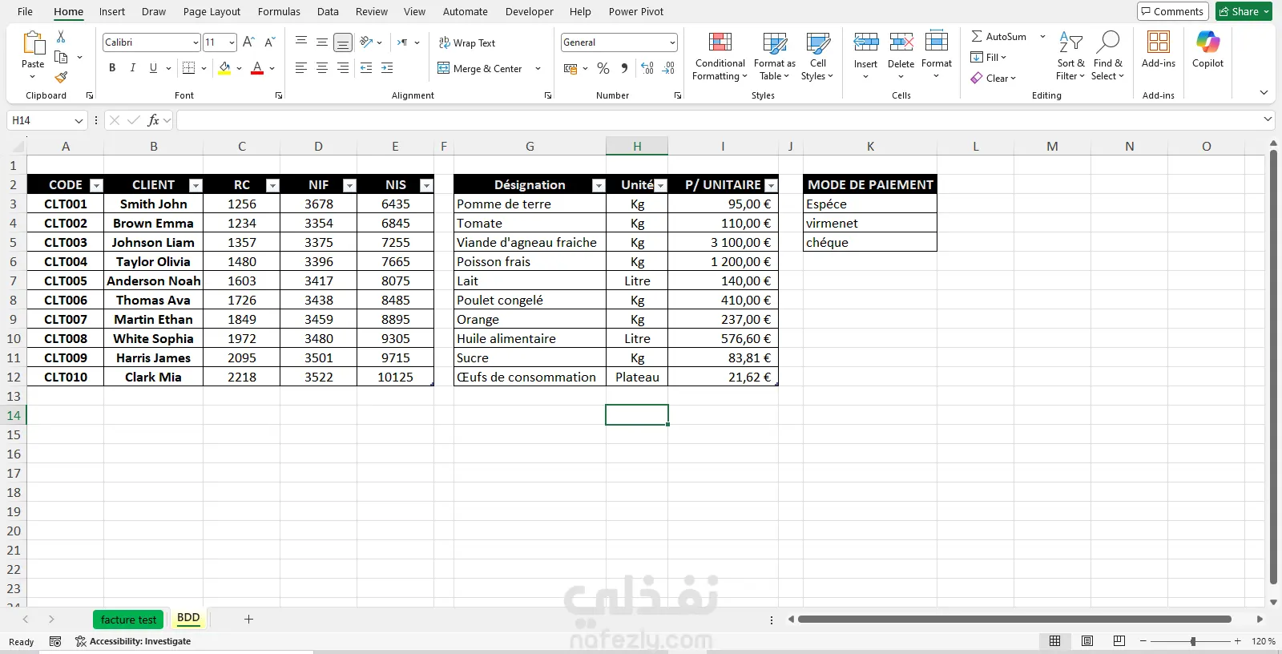This screenshot has height=654, width=1282.
Task: Switch to Page Layout view icon
Action: click(1087, 641)
